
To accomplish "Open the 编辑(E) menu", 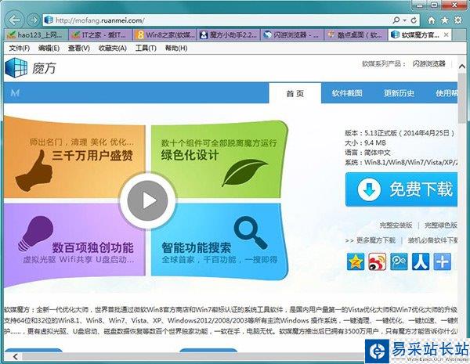I will tap(49, 48).
